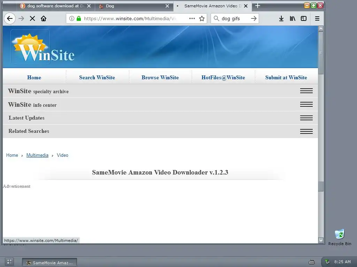Show site information icon in address bar
This screenshot has width=357, height=267.
click(x=72, y=18)
